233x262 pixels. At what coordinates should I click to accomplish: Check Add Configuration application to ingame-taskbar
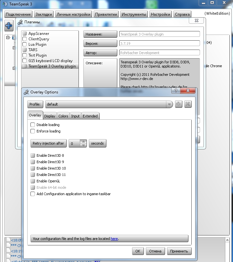click(33, 194)
